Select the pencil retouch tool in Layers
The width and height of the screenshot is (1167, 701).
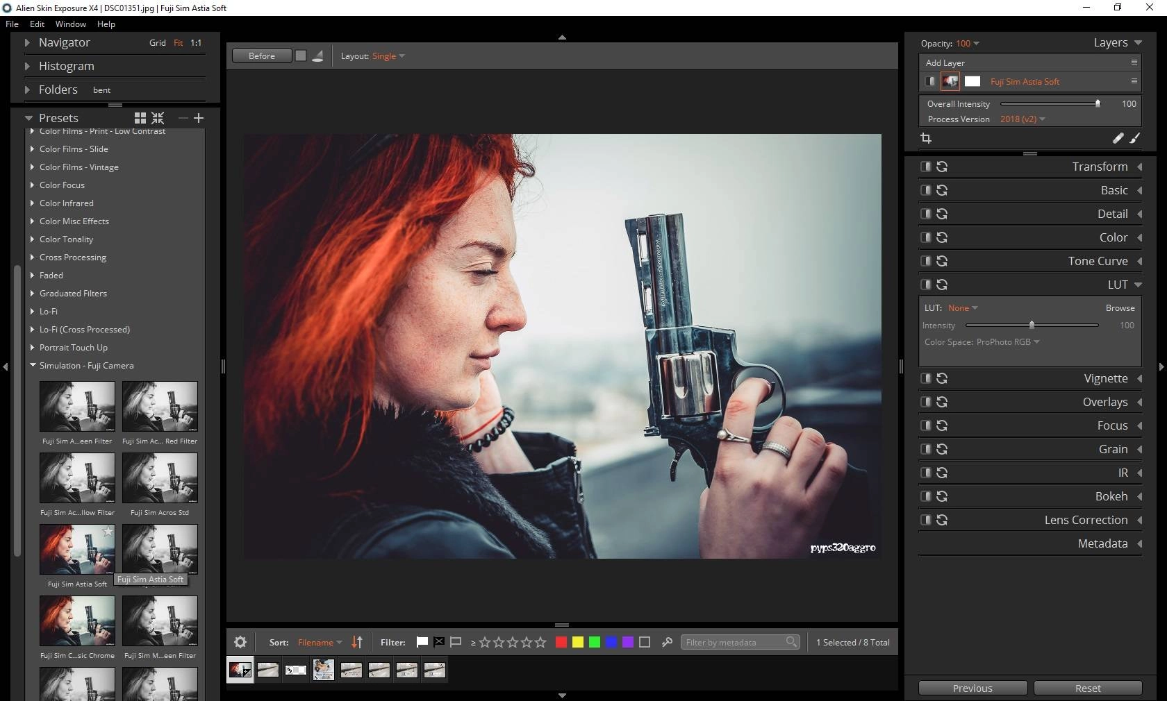(x=1118, y=138)
